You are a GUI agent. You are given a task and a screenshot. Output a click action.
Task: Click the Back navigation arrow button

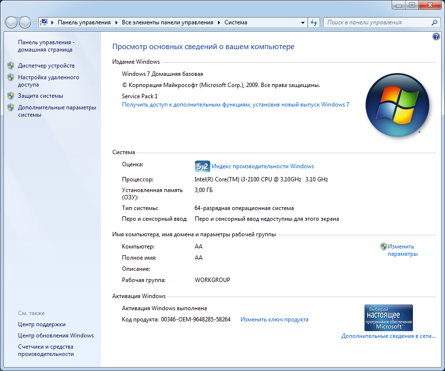pyautogui.click(x=12, y=22)
